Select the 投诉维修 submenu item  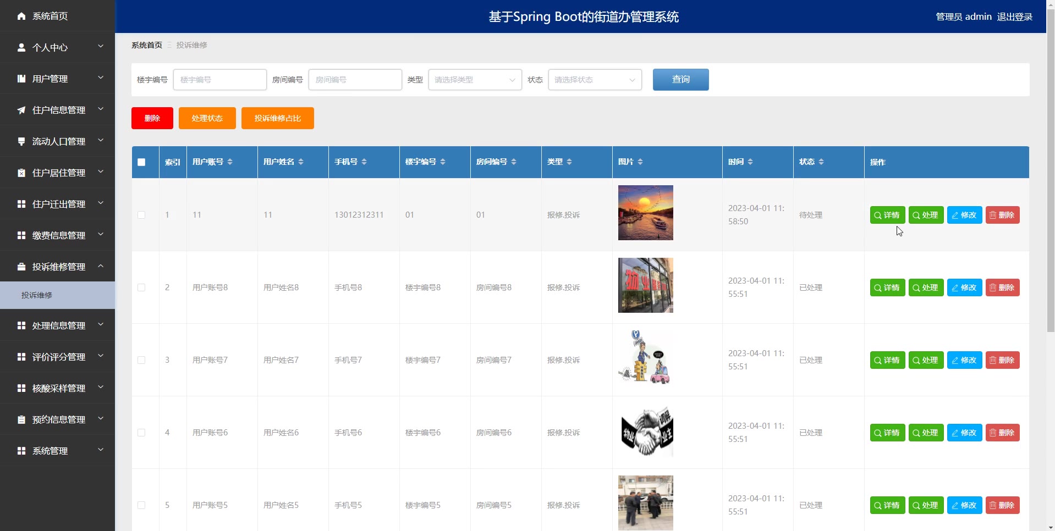37,295
